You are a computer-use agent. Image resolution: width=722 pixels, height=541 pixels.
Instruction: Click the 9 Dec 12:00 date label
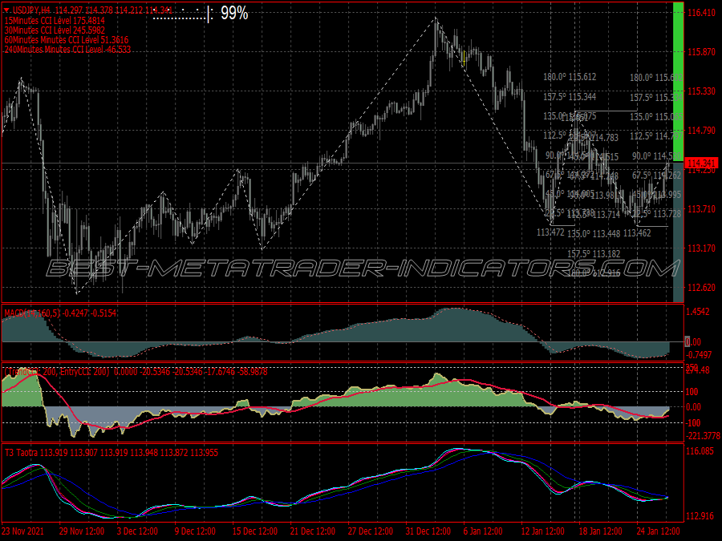pos(195,531)
